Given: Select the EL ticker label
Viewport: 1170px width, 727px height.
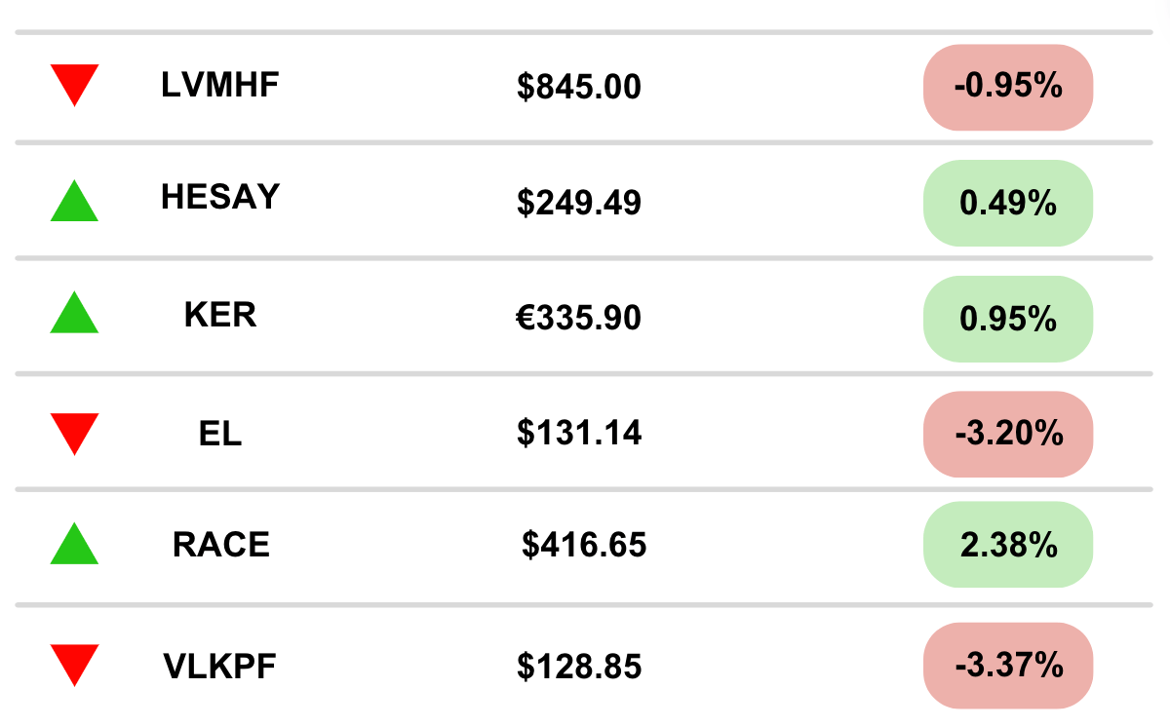Looking at the screenshot, I should pyautogui.click(x=220, y=434).
